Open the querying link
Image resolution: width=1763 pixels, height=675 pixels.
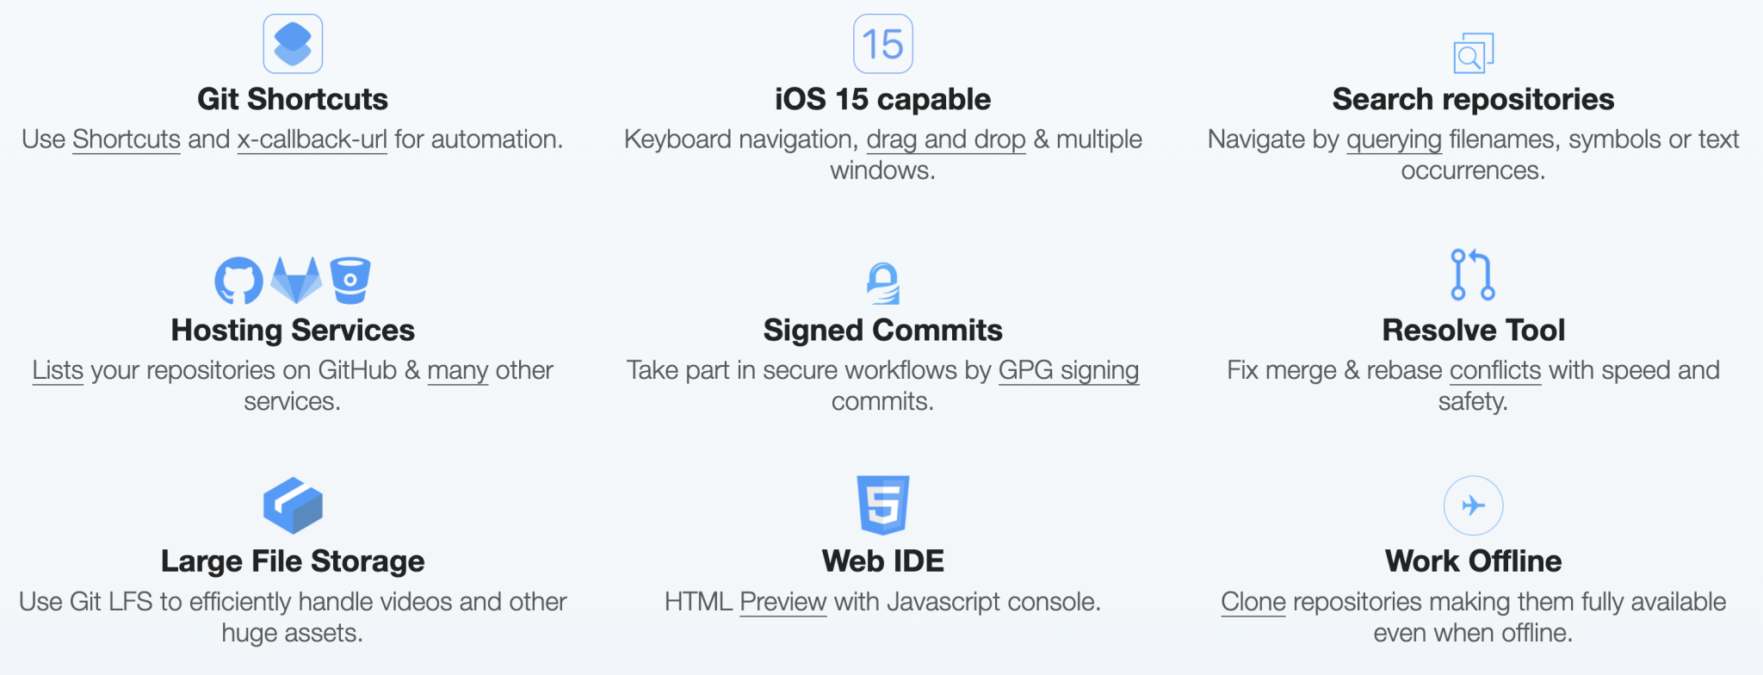(x=1394, y=139)
